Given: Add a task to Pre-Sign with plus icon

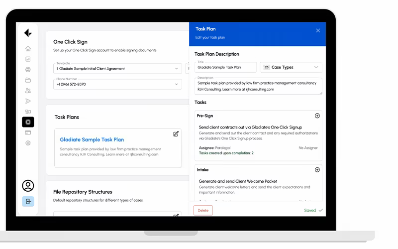Looking at the screenshot, I should tap(317, 116).
